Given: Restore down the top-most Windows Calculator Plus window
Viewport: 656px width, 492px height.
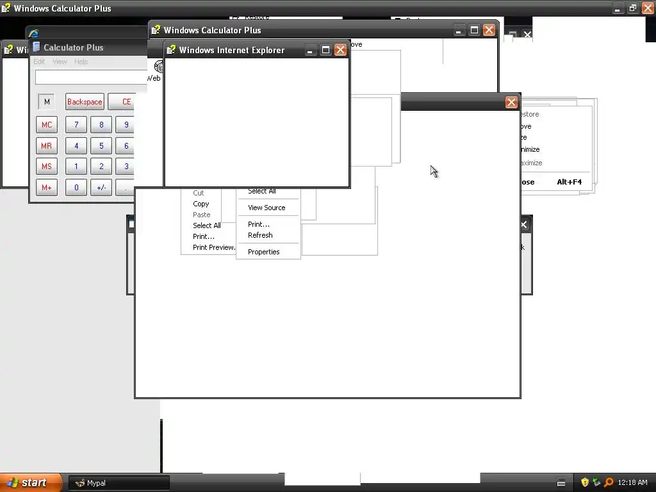Looking at the screenshot, I should [x=632, y=8].
